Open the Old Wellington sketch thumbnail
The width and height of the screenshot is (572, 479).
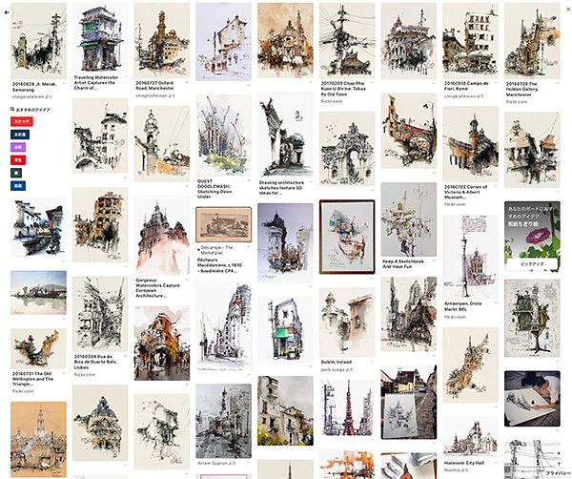pos(38,348)
